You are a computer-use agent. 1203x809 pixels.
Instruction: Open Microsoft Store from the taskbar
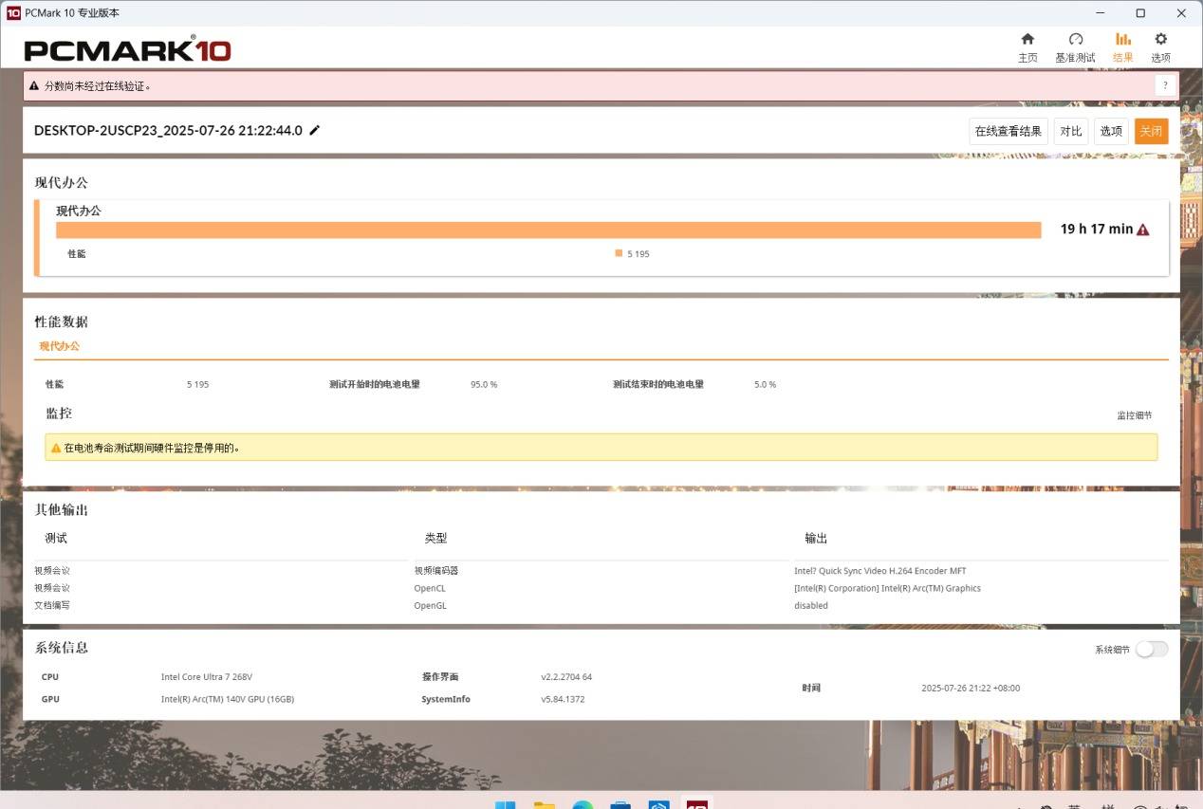tap(620, 804)
